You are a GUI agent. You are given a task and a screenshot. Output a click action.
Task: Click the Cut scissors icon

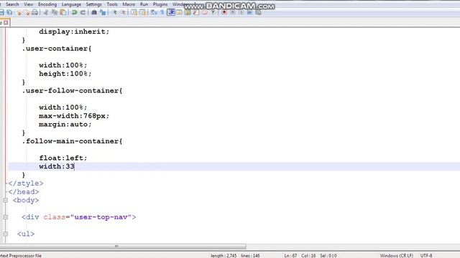[46, 12]
